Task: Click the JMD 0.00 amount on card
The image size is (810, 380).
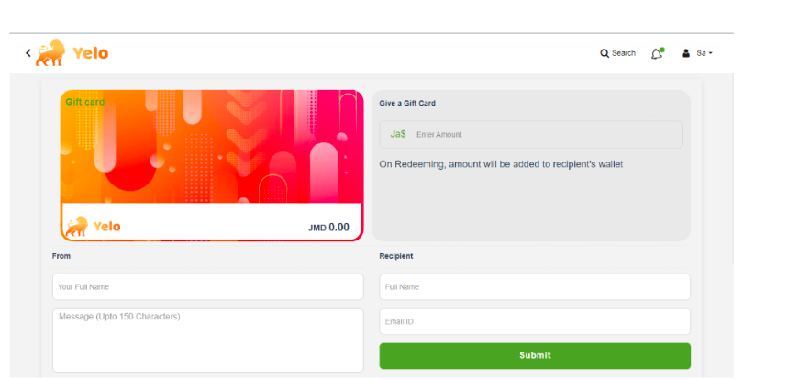Action: [x=328, y=228]
